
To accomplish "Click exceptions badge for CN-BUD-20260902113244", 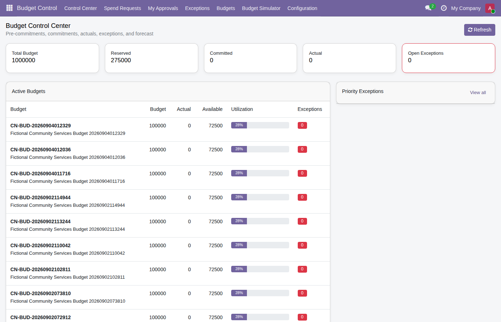I will (302, 221).
